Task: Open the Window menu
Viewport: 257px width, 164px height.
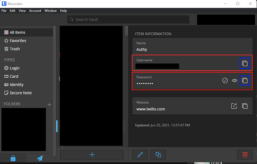Action: tap(51, 11)
